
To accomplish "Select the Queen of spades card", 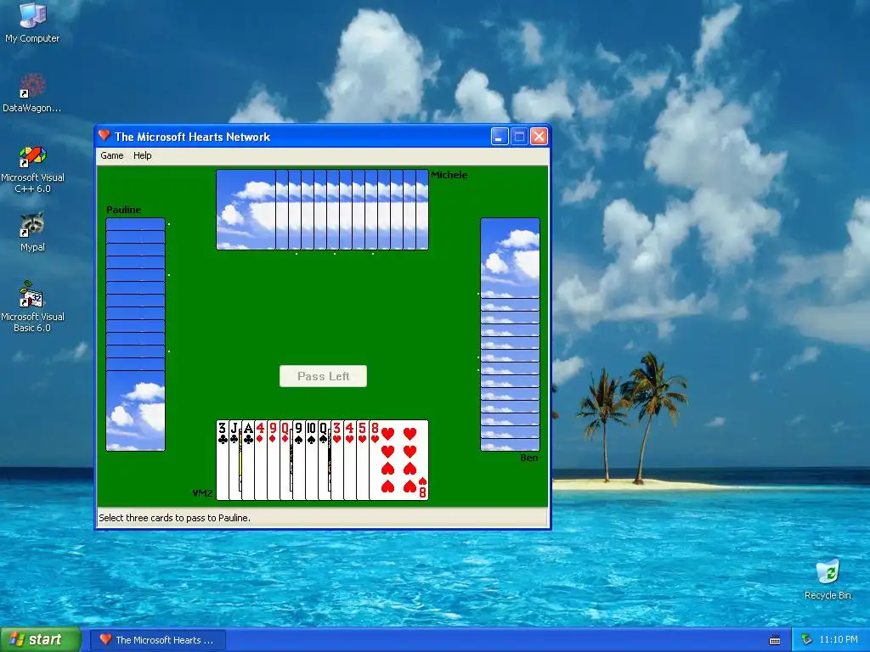I will (325, 460).
